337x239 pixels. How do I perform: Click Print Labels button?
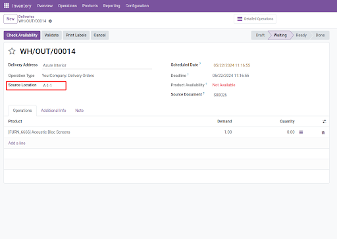coord(76,35)
